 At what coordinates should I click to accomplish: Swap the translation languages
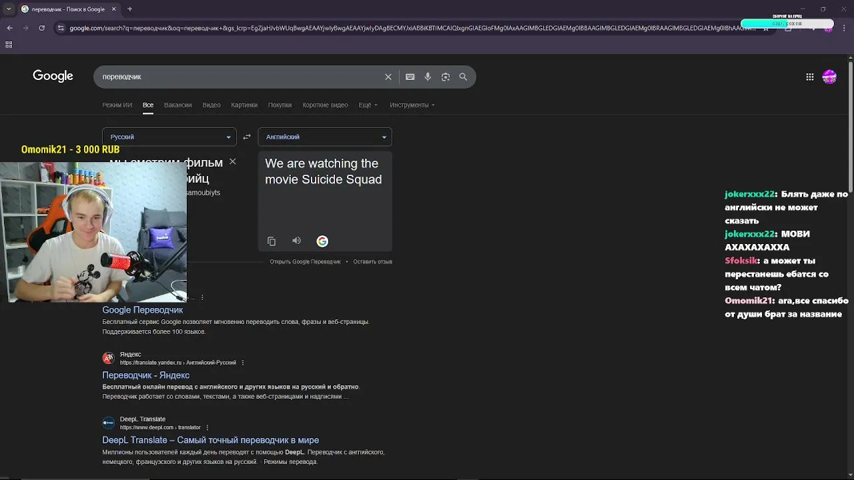(x=247, y=137)
